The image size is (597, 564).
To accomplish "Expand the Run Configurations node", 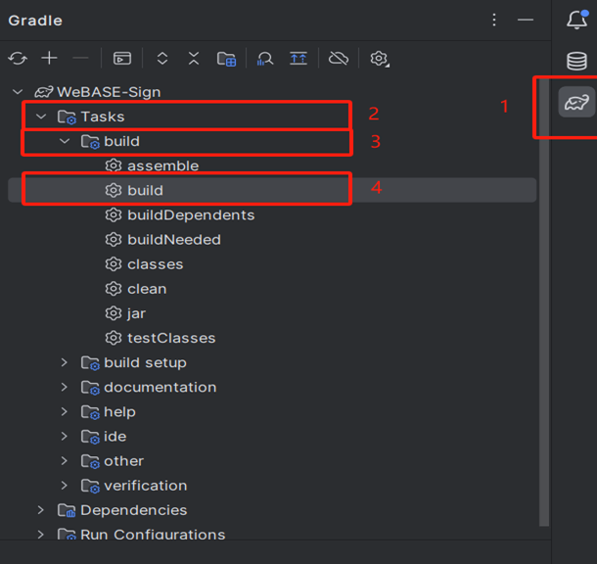I will 41,535.
